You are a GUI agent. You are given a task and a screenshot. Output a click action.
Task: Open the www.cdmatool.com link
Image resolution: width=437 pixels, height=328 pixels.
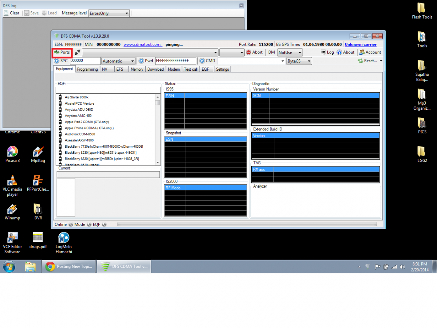tap(143, 44)
